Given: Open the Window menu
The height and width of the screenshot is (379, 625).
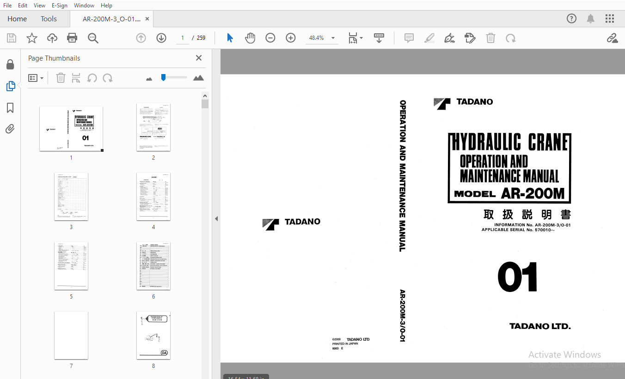Looking at the screenshot, I should [84, 5].
